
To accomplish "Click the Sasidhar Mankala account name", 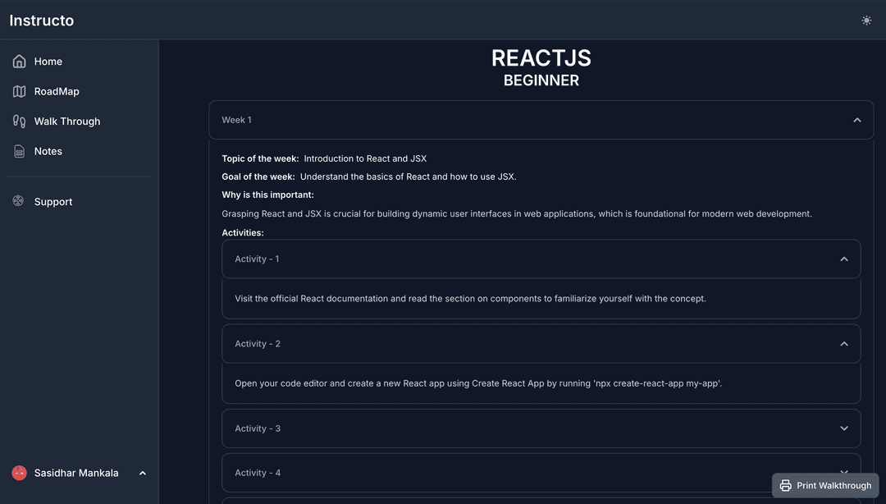I will pyautogui.click(x=76, y=473).
